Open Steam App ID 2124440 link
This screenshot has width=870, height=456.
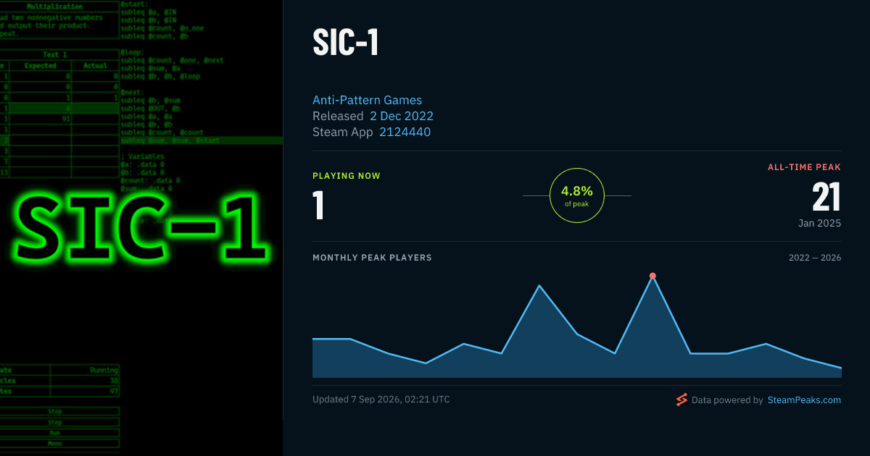pyautogui.click(x=405, y=132)
